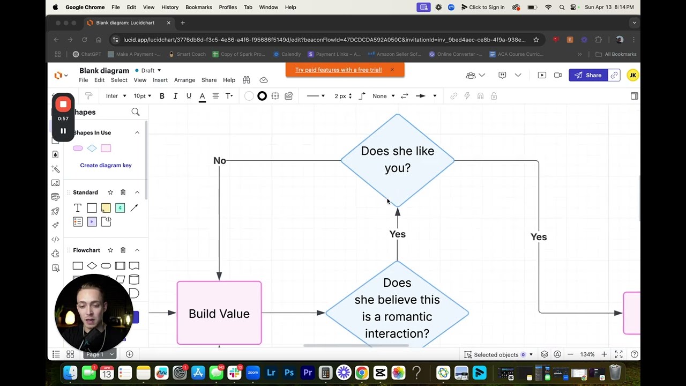Switch to the page grid view
Screen dimensions: 686x386
(70, 354)
